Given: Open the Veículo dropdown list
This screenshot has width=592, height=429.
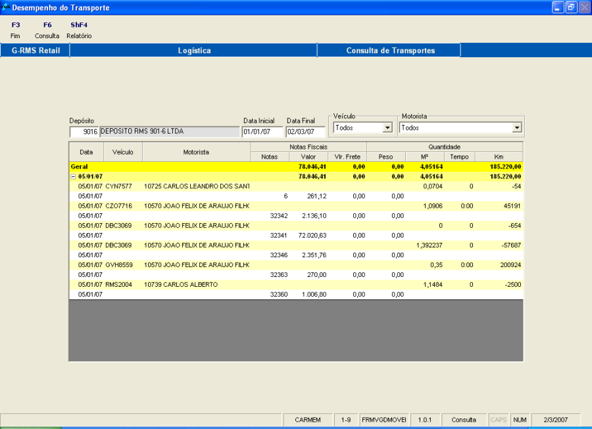Looking at the screenshot, I should click(387, 128).
